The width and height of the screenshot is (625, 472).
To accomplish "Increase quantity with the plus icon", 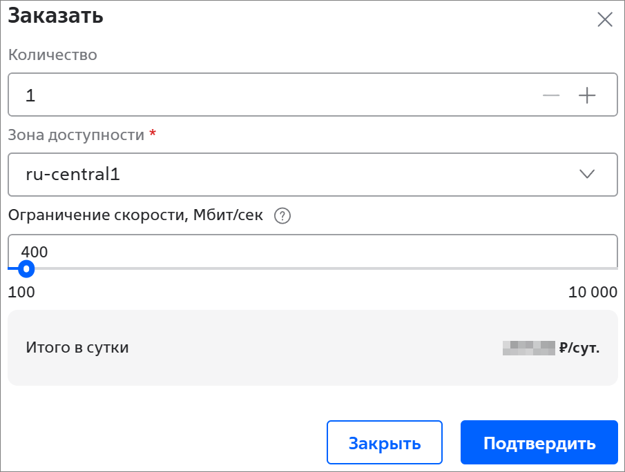I will (x=587, y=95).
